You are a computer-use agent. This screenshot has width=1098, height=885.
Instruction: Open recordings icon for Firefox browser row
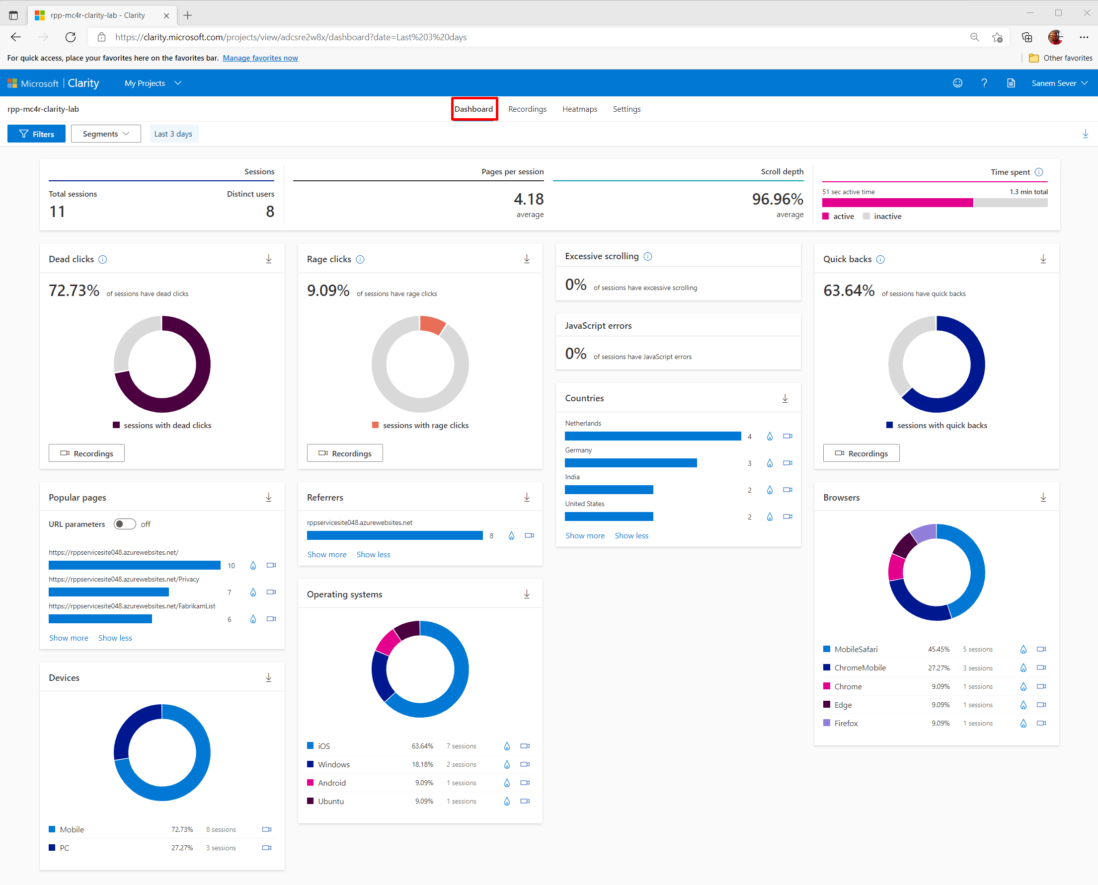click(1041, 723)
